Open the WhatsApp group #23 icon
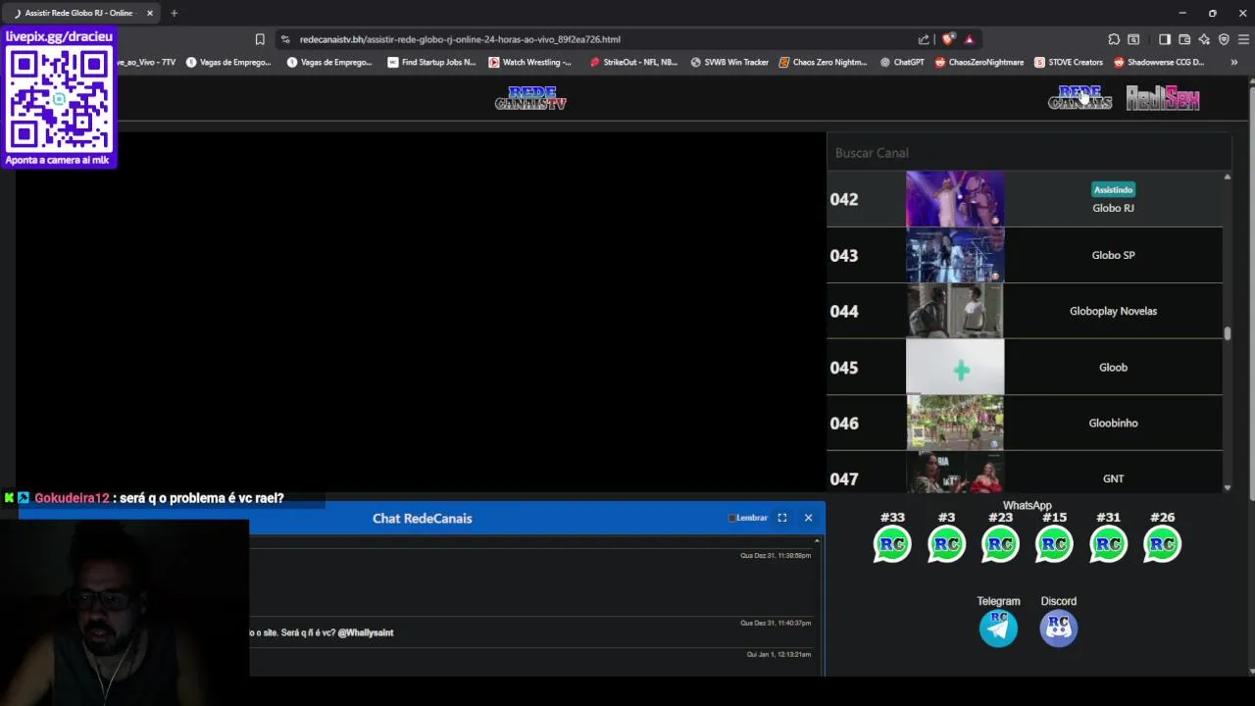The height and width of the screenshot is (706, 1255). click(1000, 544)
